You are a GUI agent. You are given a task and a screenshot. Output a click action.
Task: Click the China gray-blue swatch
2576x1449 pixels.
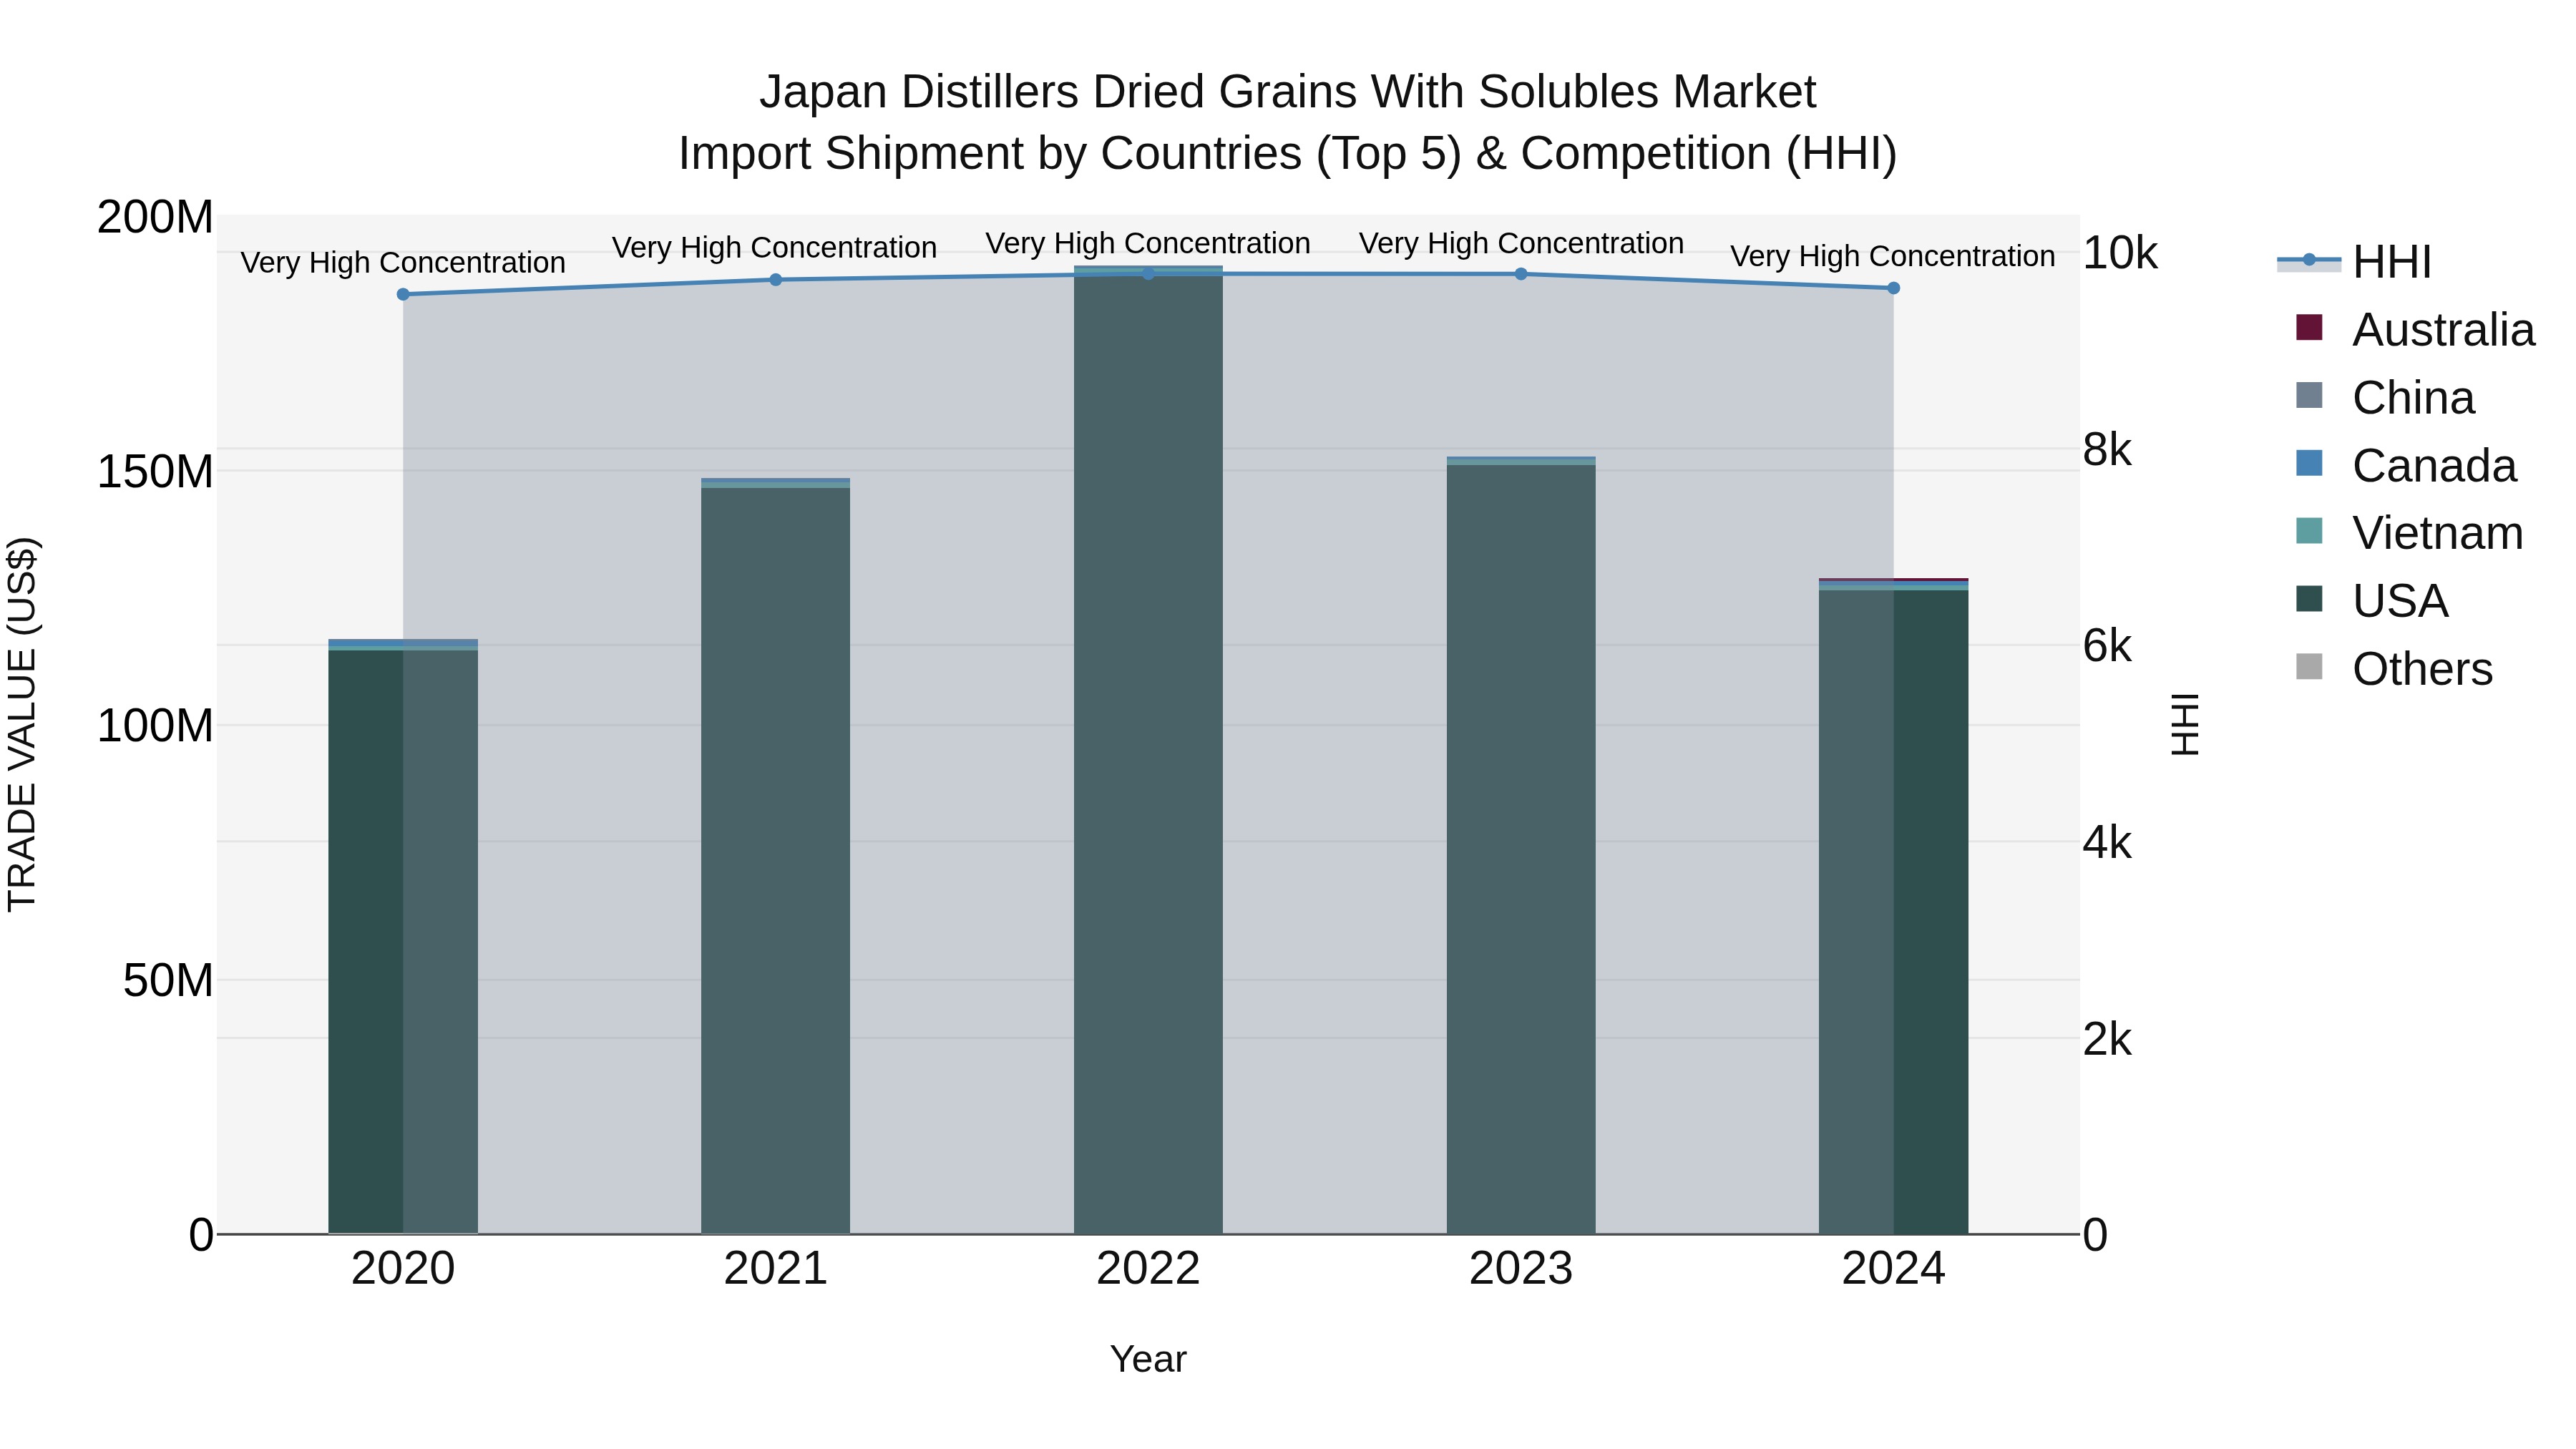coord(2309,395)
